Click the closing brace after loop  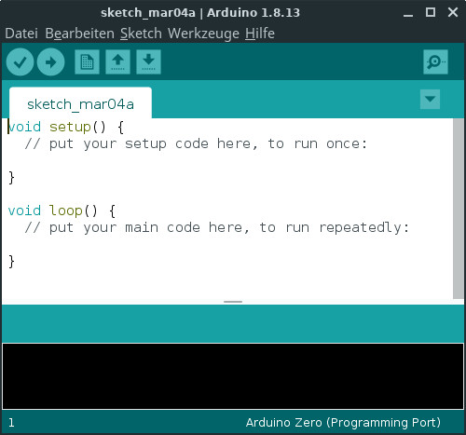[x=11, y=262]
